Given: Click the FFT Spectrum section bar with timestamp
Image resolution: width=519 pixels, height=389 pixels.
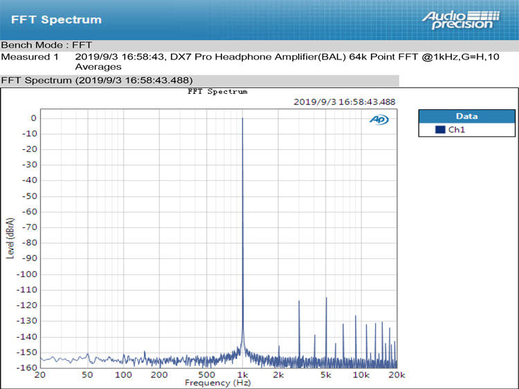Looking at the screenshot, I should (x=199, y=80).
